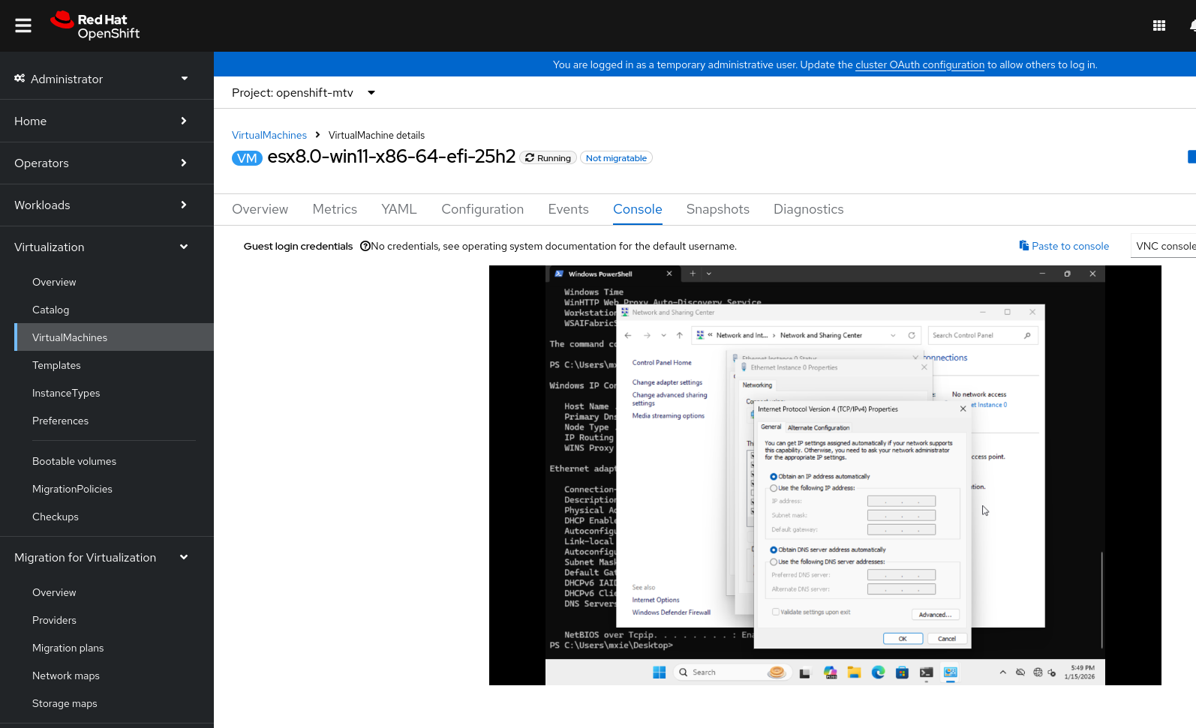
Task: Show hidden tray icons in VM taskbar
Action: pyautogui.click(x=1003, y=673)
